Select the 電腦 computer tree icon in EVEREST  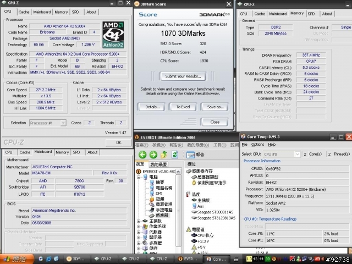tap(145, 177)
